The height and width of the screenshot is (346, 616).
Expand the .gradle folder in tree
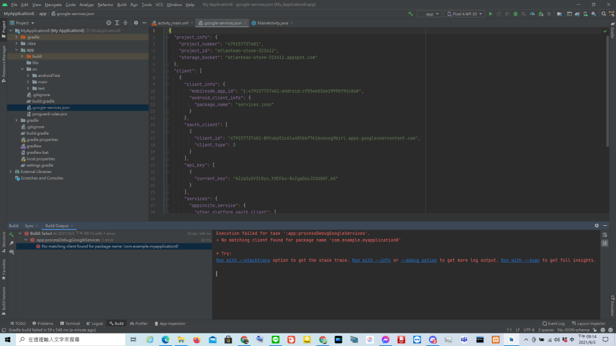coord(17,37)
